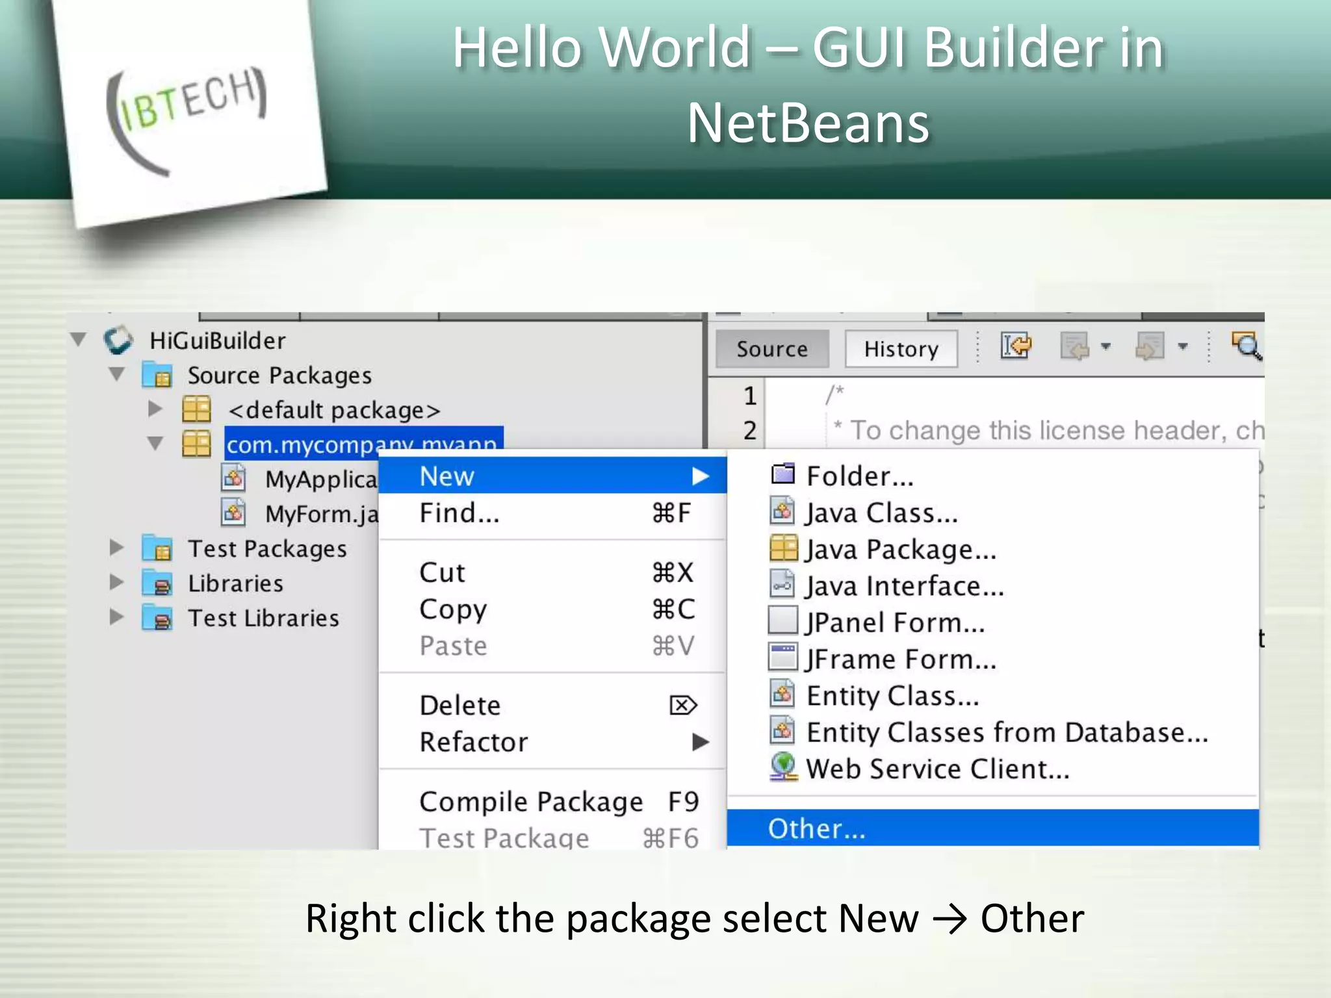The image size is (1331, 998).
Task: Click the Test Packages folder icon
Action: [x=157, y=548]
